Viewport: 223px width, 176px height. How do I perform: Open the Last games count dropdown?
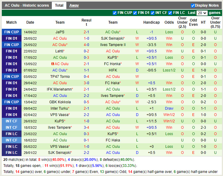tap(202, 13)
